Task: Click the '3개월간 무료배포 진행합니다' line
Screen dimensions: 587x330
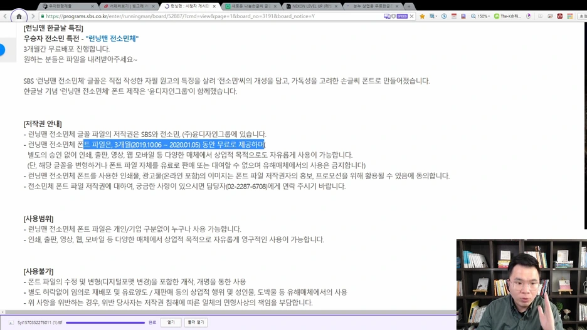Action: click(66, 49)
